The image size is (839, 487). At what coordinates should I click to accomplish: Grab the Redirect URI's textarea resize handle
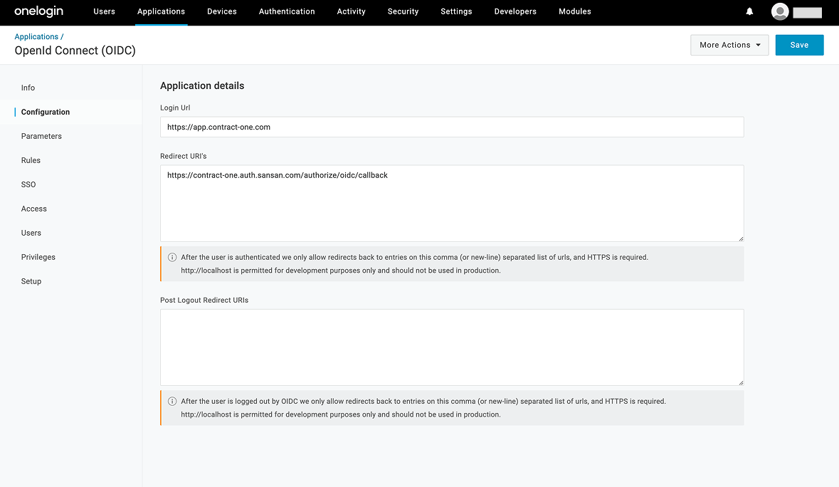741,239
